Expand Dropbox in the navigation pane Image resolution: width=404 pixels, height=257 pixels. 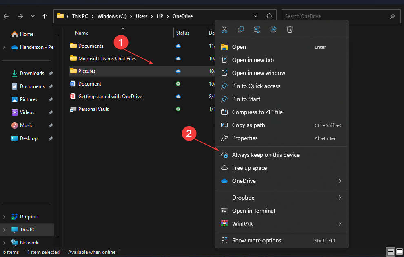[4, 217]
